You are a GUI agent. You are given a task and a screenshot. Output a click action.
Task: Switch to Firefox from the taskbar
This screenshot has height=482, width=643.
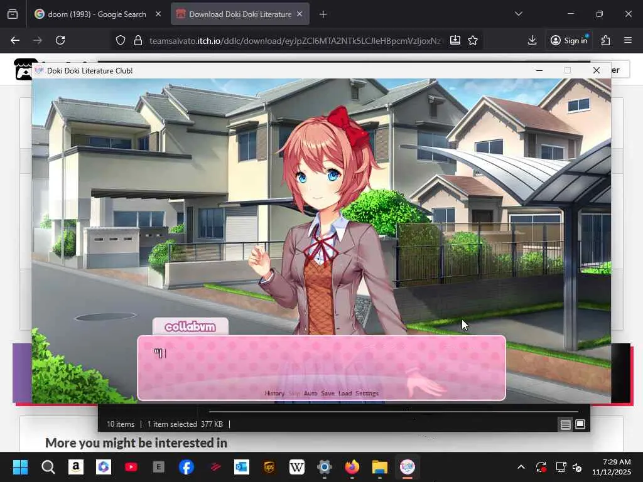point(352,467)
